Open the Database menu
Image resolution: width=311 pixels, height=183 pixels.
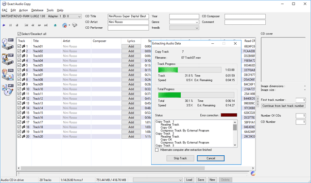click(37, 10)
